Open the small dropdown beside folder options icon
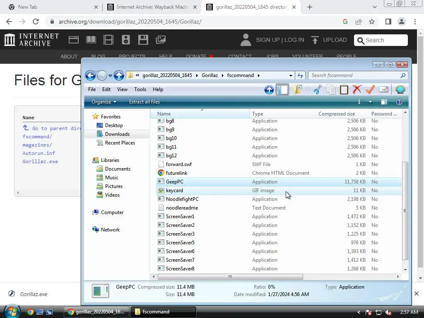This screenshot has width=424, height=318. coord(308,89)
